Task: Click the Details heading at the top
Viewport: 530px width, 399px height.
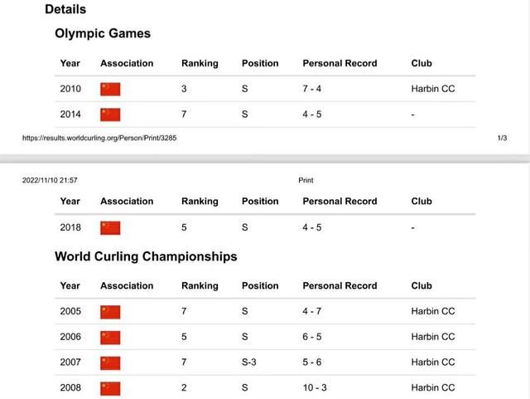Action: pos(65,10)
